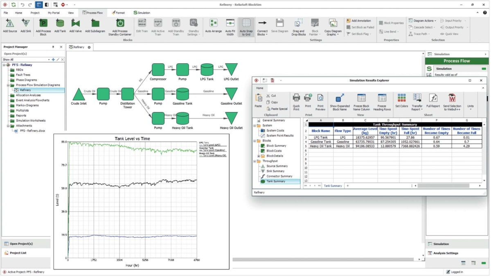Toggle Auto Snap to Grid
The height and width of the screenshot is (277, 491).
246,27
